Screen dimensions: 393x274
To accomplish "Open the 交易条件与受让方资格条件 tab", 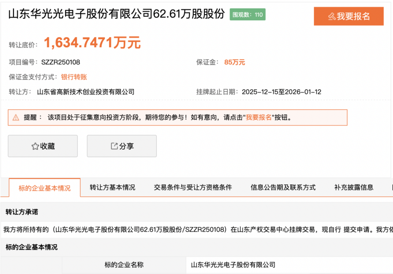I will tap(192, 188).
